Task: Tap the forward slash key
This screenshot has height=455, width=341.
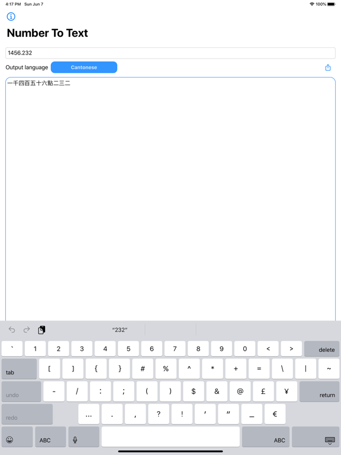Action: [77, 392]
